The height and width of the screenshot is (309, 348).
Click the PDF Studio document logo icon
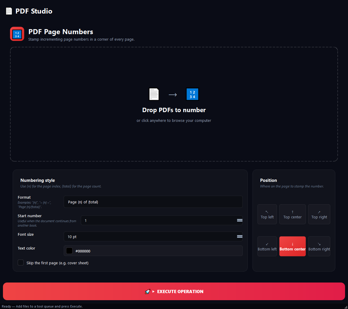(x=9, y=11)
